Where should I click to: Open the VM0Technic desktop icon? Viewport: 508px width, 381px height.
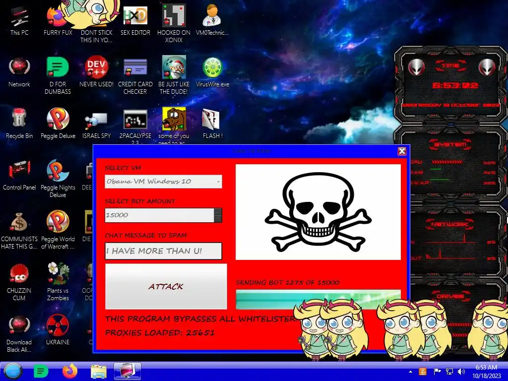click(212, 20)
